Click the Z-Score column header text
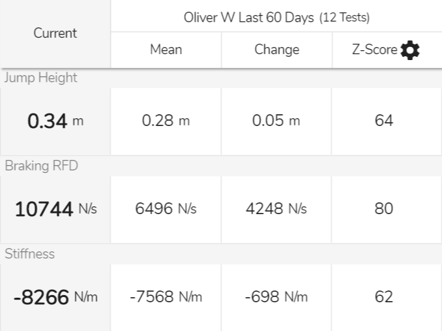 (x=374, y=50)
